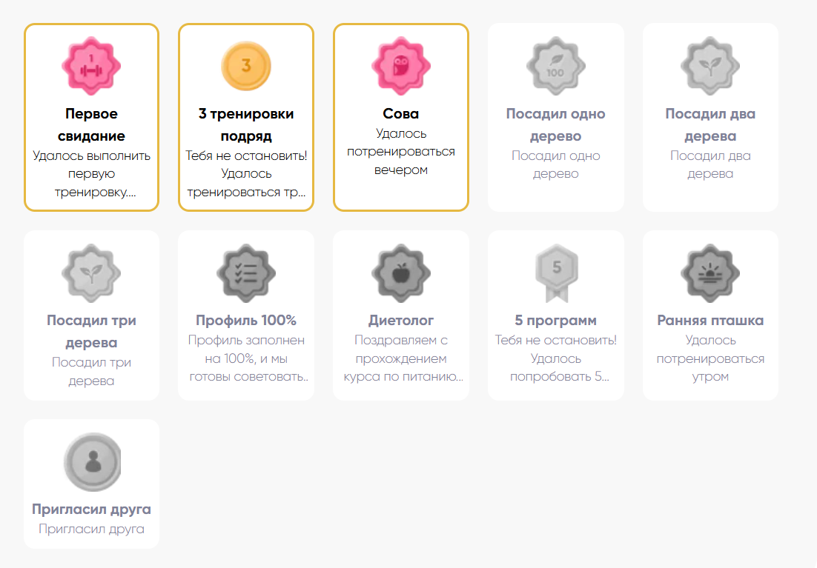Click the gold number 3 medal icon
Viewport: 817px width, 568px height.
pyautogui.click(x=246, y=66)
